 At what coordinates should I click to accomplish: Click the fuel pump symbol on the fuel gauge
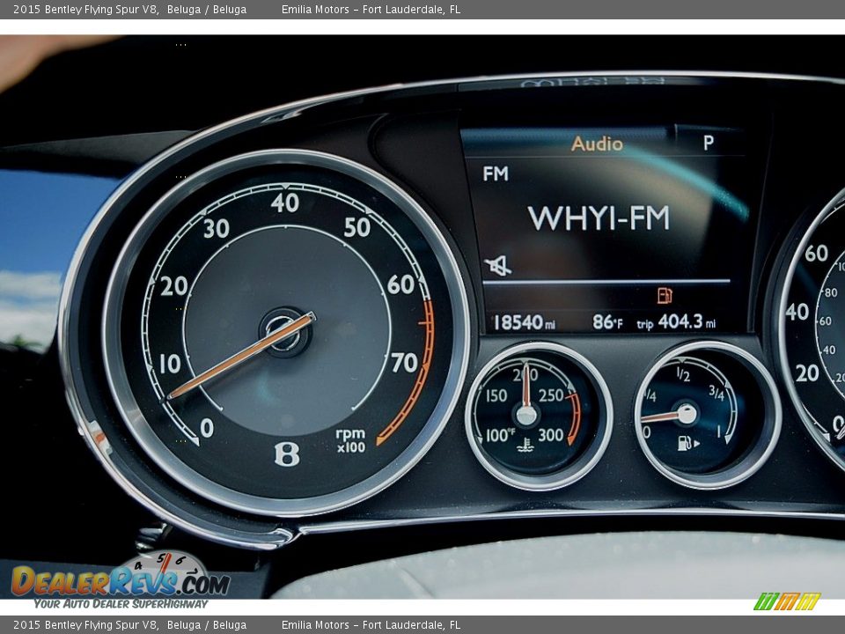pyautogui.click(x=686, y=445)
